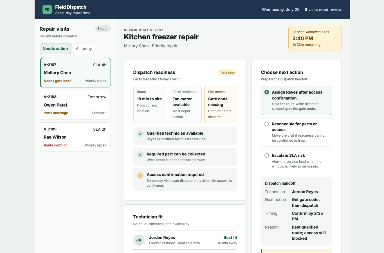Click the Jordan Reyes technician row
The height and width of the screenshot is (253, 384).
pyautogui.click(x=185, y=240)
